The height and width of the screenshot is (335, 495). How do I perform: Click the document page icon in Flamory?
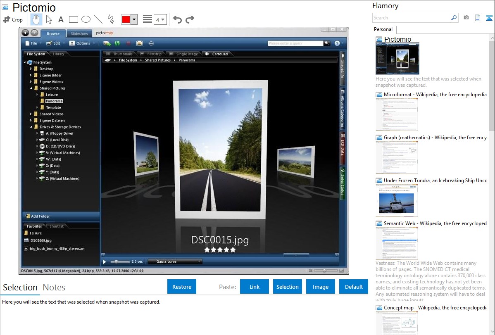(x=478, y=18)
